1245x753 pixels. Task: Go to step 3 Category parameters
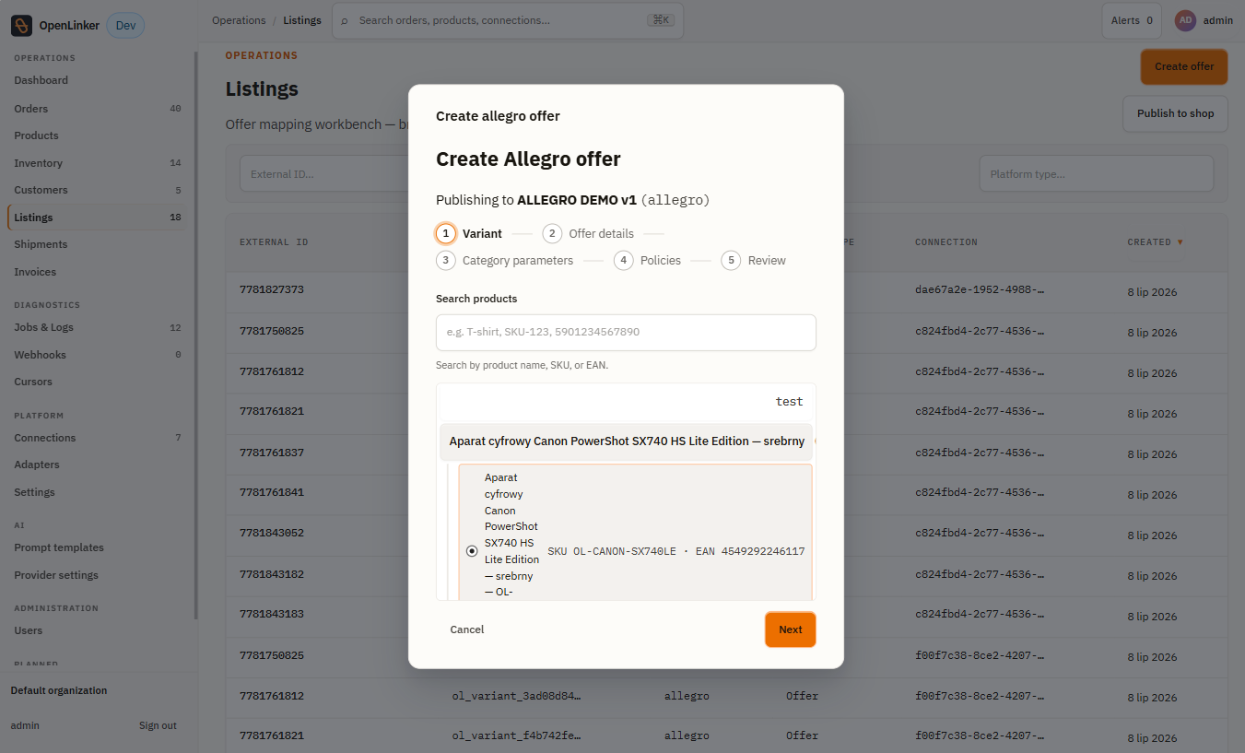[x=504, y=261]
